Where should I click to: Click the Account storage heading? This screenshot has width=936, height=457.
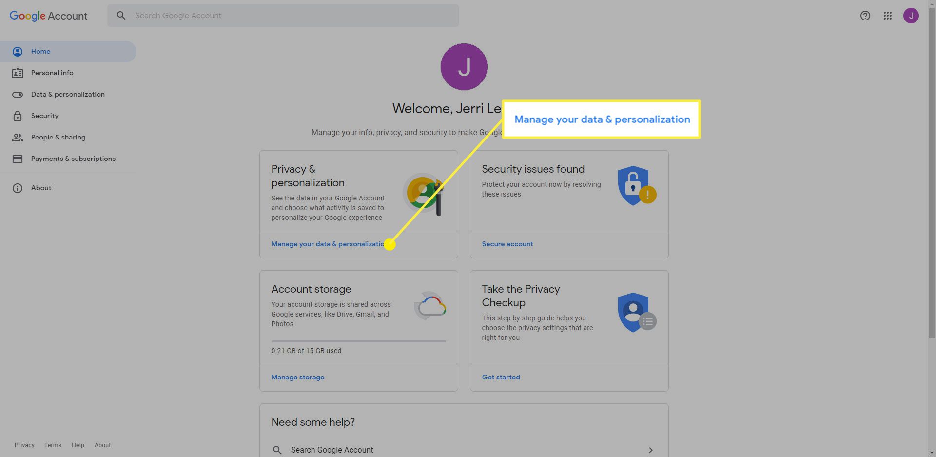(x=311, y=289)
